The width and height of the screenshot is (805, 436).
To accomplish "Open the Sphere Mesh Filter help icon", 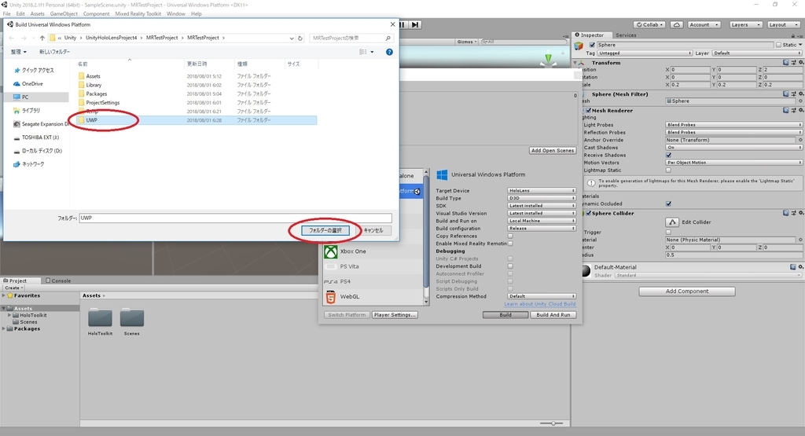I will point(786,93).
